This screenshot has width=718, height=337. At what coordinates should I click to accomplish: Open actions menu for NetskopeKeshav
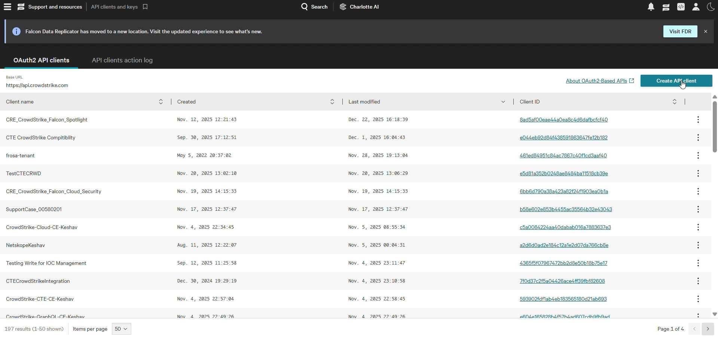698,245
